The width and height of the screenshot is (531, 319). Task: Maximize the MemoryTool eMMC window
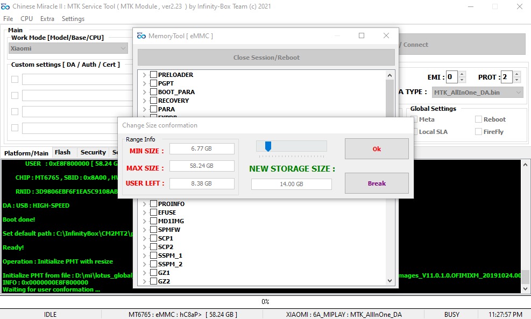click(362, 36)
